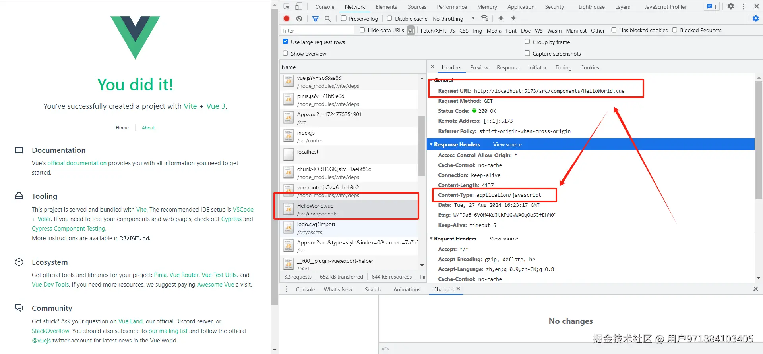Select the HelloWorld.vue request row
The height and width of the screenshot is (354, 763).
[349, 210]
